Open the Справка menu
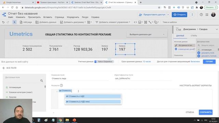The width and height of the screenshot is (219, 123). (x=95, y=17)
